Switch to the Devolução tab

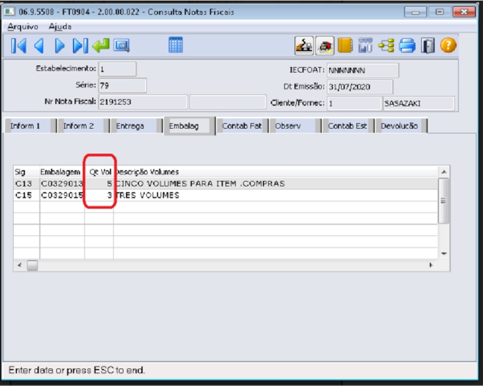point(401,126)
